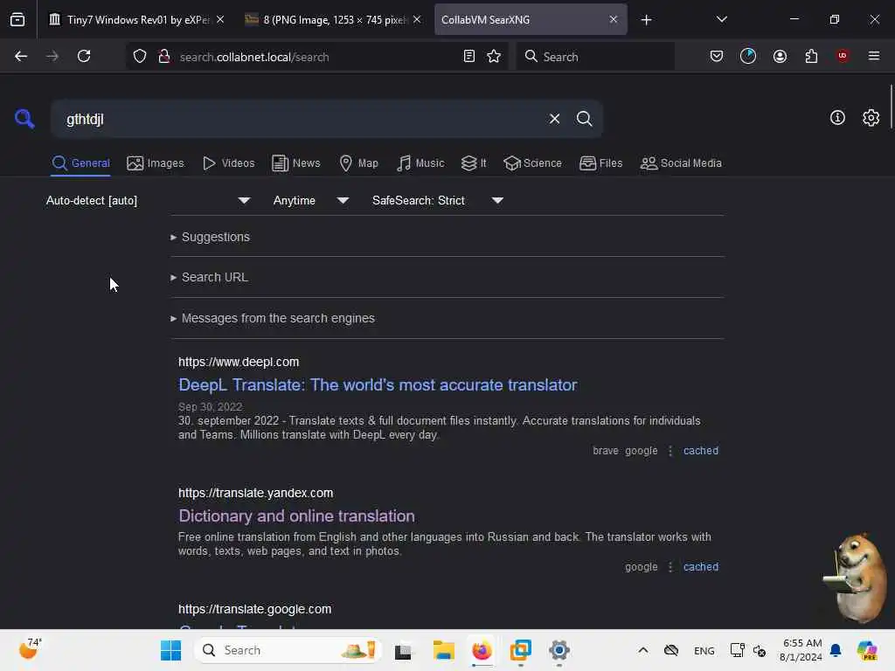895x671 pixels.
Task: Open weather widget showing 74°
Action: [30, 649]
